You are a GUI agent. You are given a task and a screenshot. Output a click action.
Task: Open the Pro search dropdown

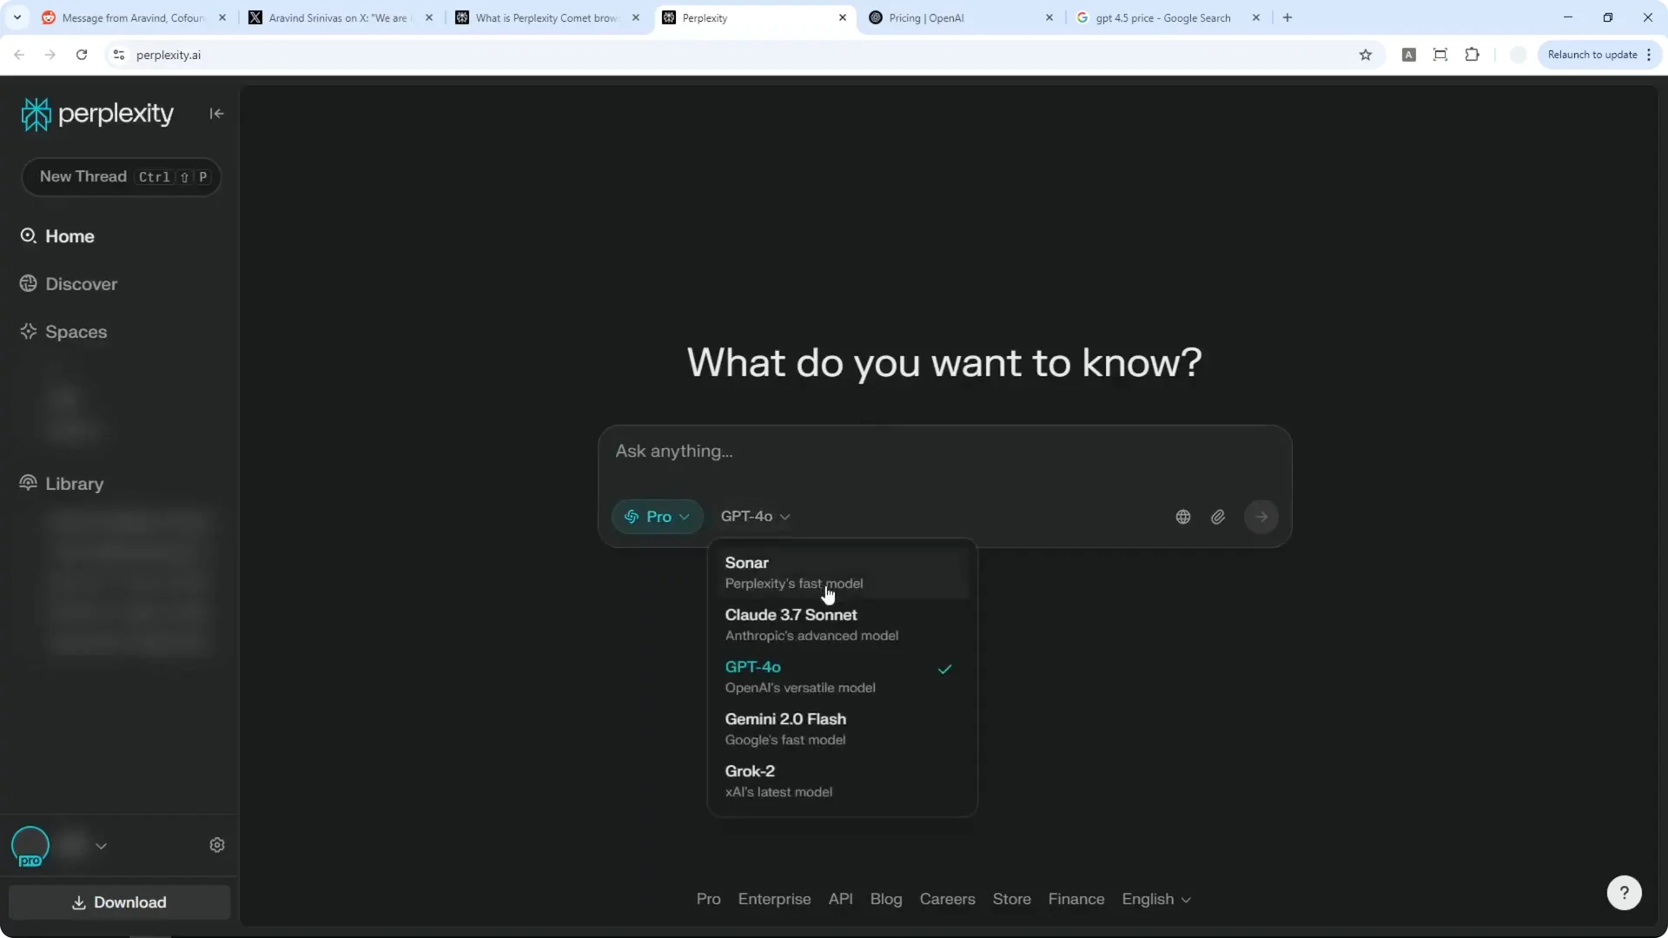[x=657, y=516]
